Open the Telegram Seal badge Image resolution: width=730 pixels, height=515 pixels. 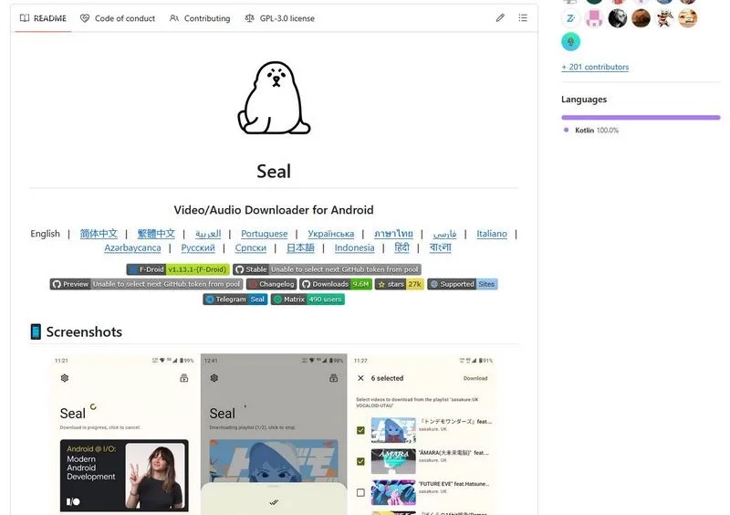click(x=235, y=300)
